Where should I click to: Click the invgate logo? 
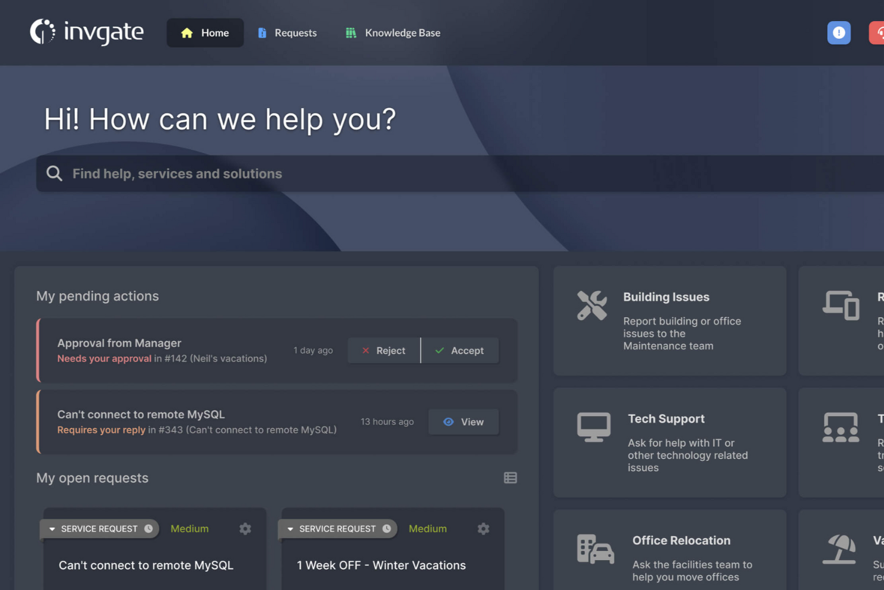tap(86, 33)
